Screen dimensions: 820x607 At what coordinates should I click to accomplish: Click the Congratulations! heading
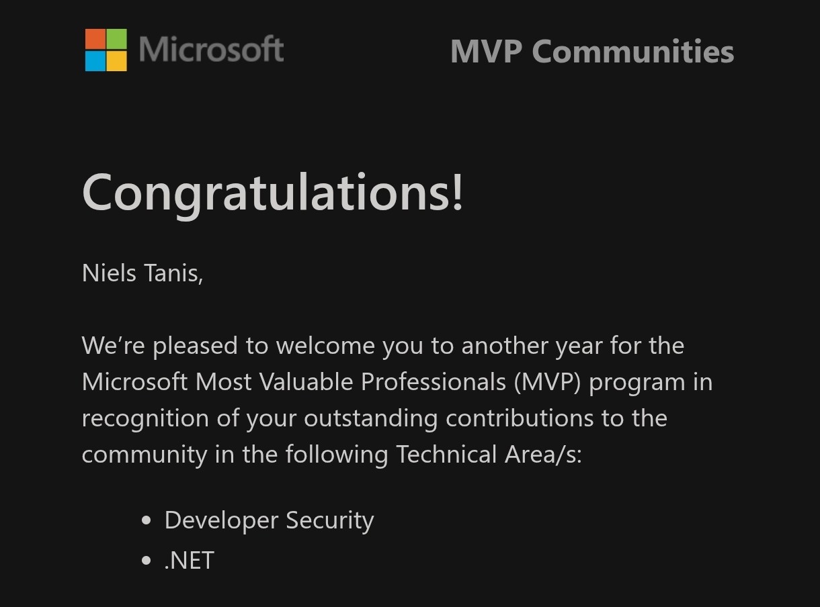pyautogui.click(x=273, y=193)
